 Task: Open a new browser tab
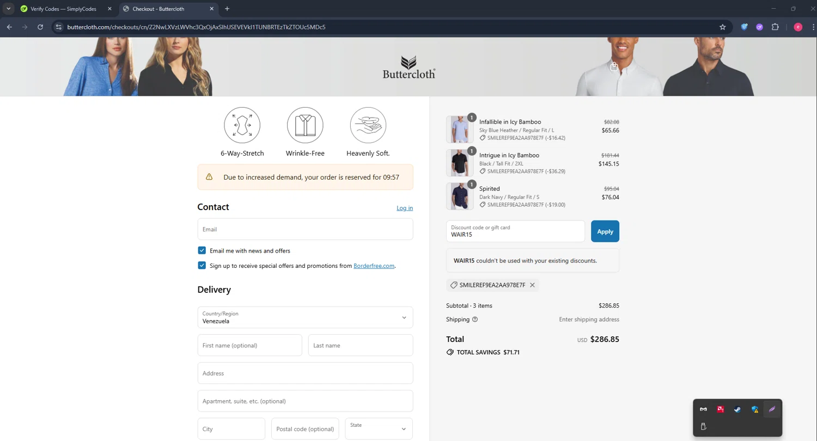(x=227, y=9)
